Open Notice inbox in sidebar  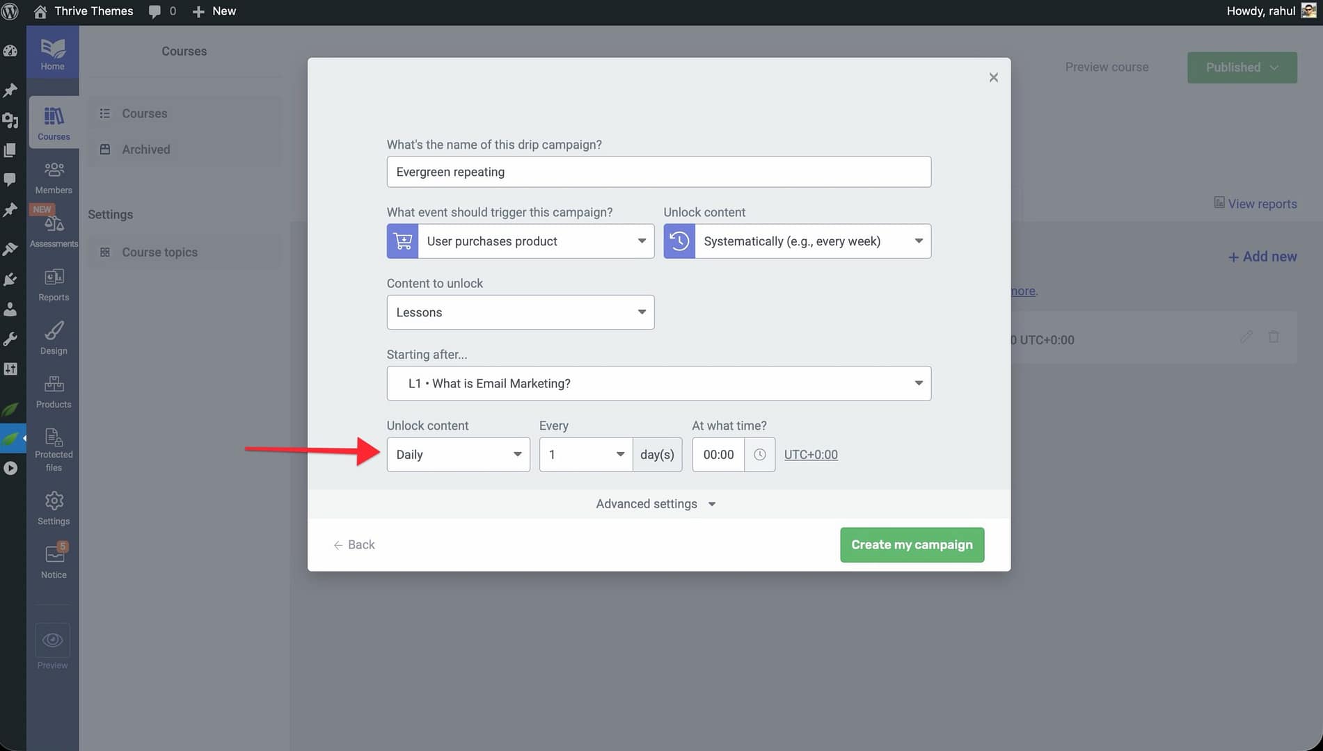pyautogui.click(x=54, y=561)
